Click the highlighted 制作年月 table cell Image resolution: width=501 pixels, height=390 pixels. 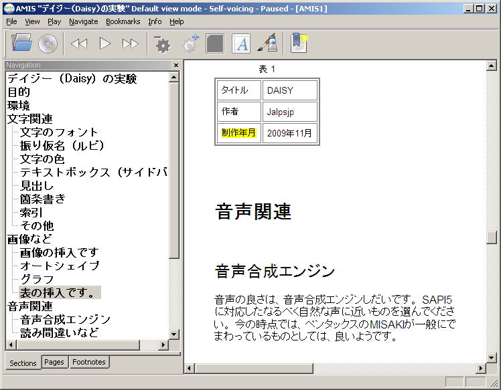(238, 132)
